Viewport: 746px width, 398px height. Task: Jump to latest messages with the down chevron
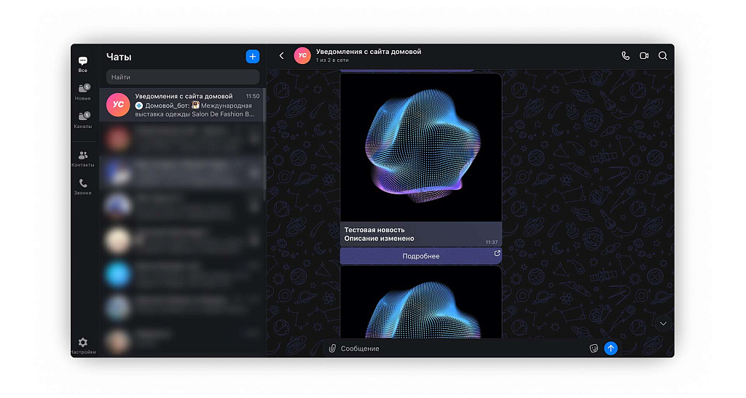pos(663,324)
